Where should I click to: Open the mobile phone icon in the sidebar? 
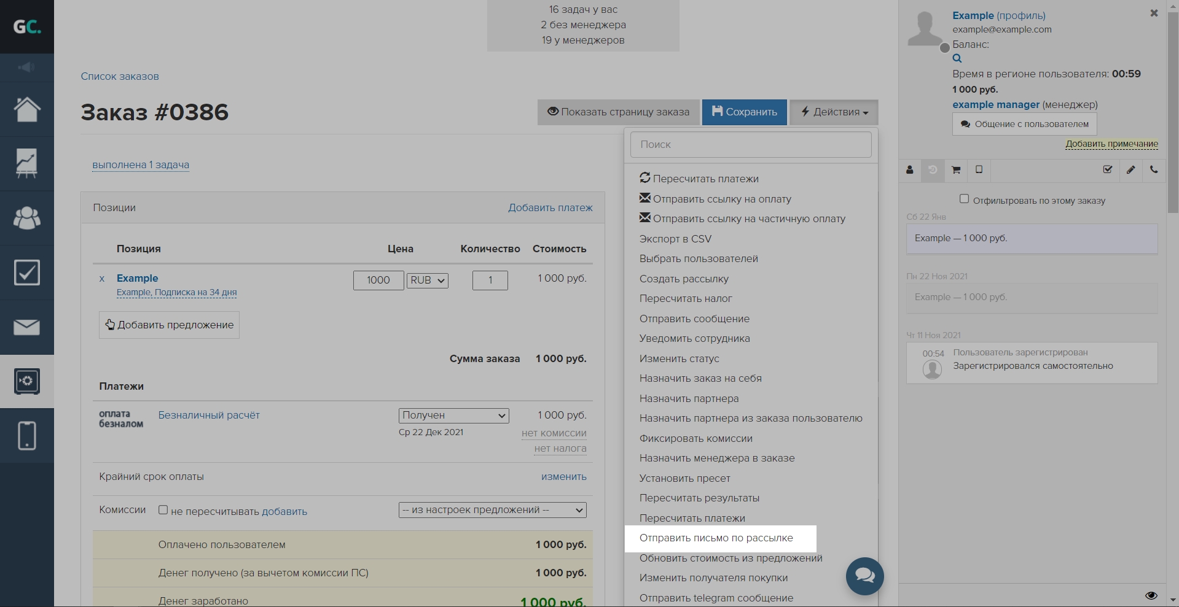[x=27, y=436]
